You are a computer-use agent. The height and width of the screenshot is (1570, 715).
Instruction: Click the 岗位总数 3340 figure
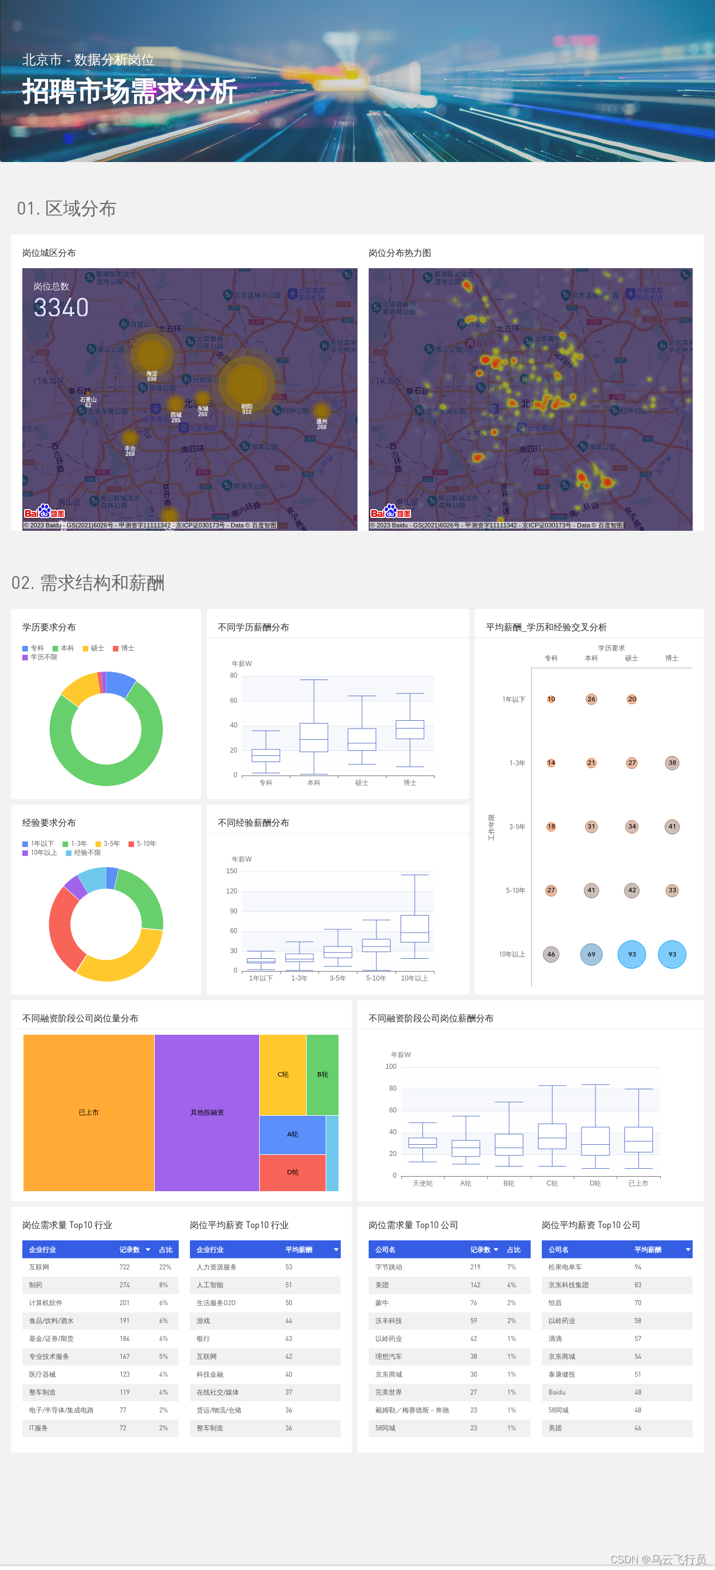pyautogui.click(x=60, y=308)
